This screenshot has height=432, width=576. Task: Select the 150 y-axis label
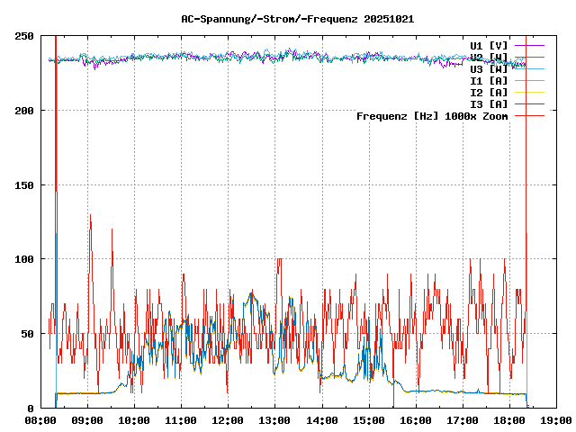tap(25, 184)
